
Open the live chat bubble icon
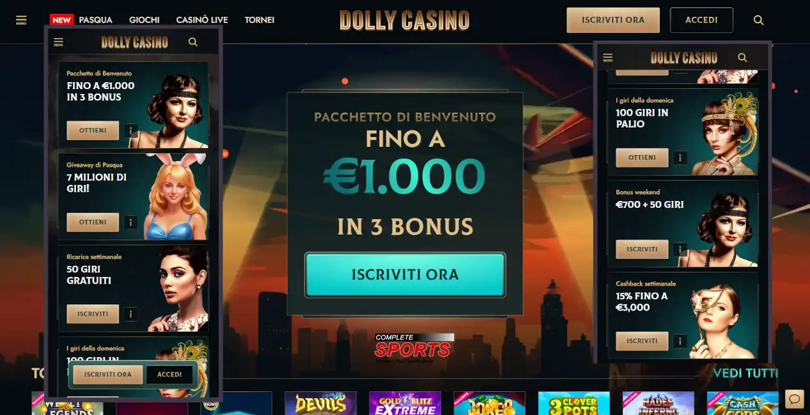pos(794,398)
